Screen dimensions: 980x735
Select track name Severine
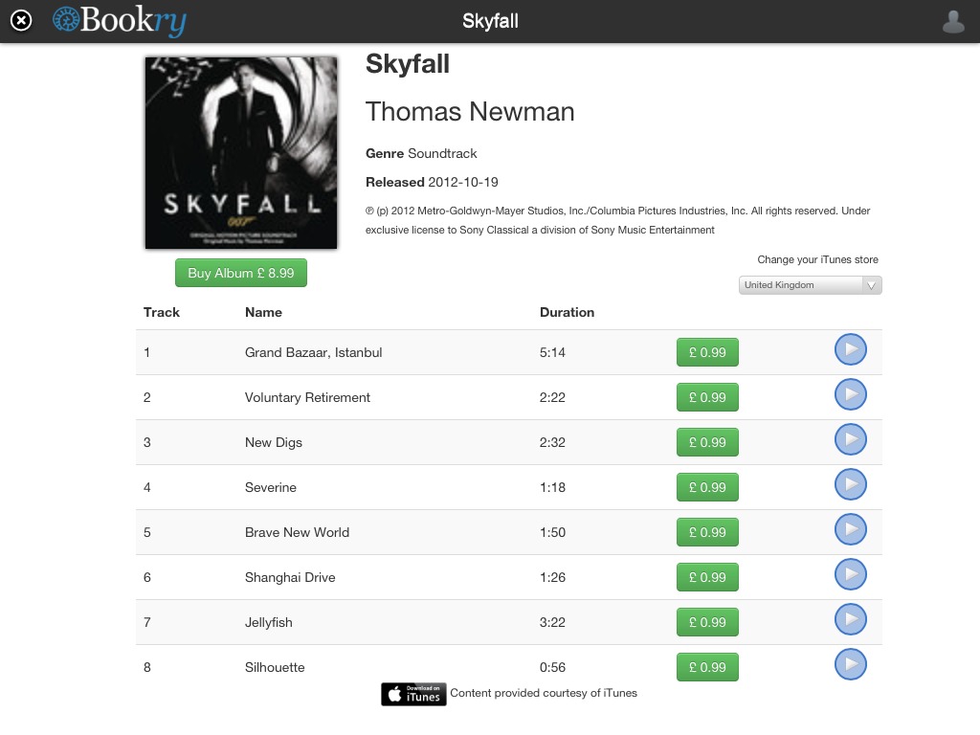[271, 487]
